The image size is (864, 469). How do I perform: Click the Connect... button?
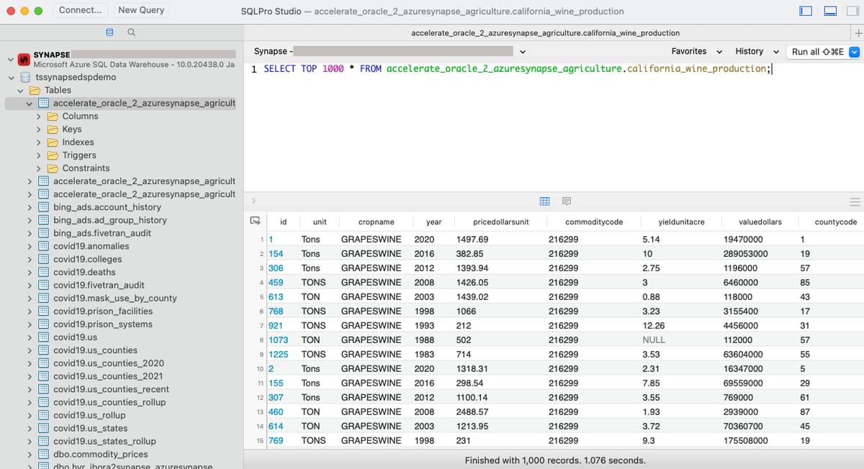[x=80, y=10]
